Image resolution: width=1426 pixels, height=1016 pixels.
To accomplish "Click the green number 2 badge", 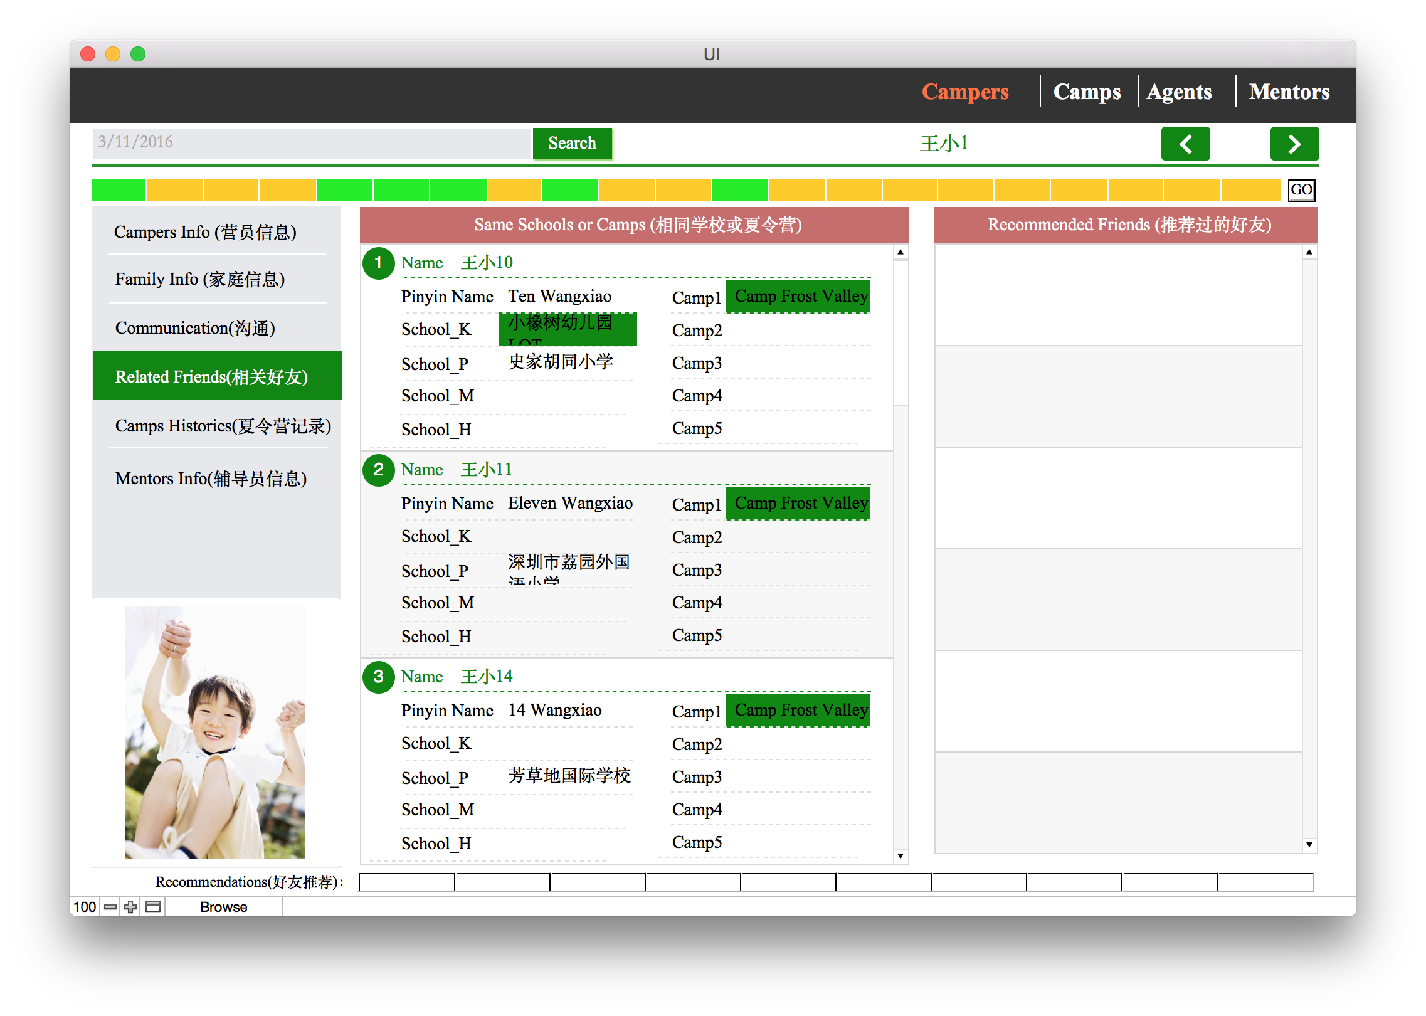I will point(378,470).
